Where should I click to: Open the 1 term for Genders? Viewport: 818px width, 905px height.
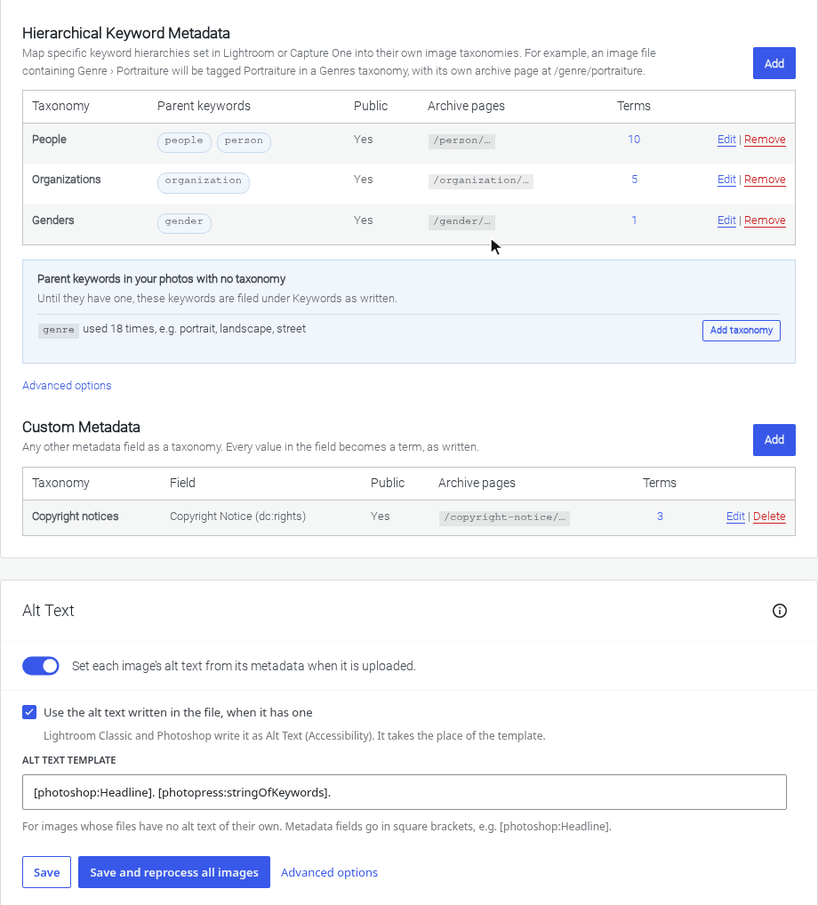634,220
